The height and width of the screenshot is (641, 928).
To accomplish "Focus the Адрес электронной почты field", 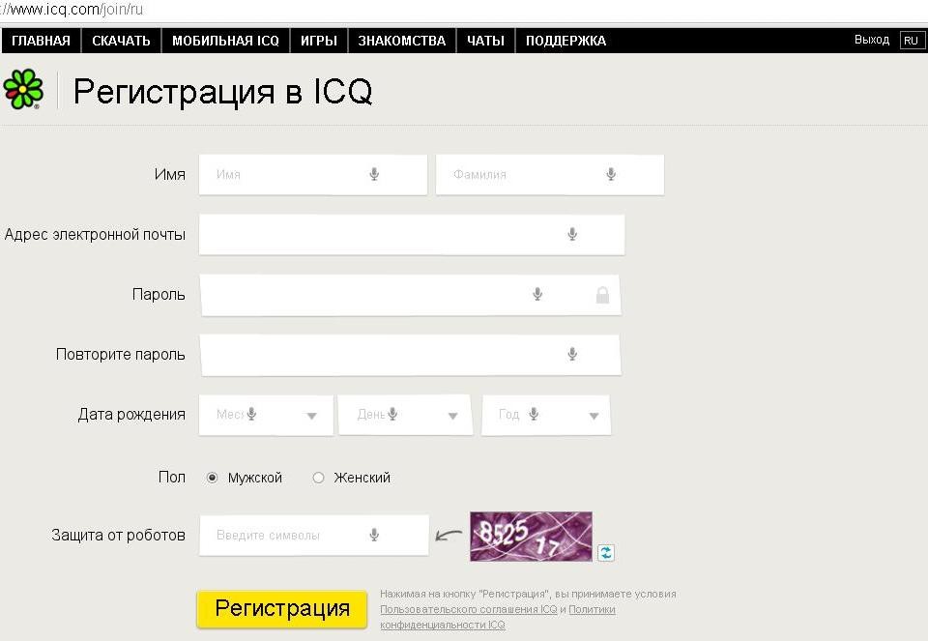I will (412, 234).
